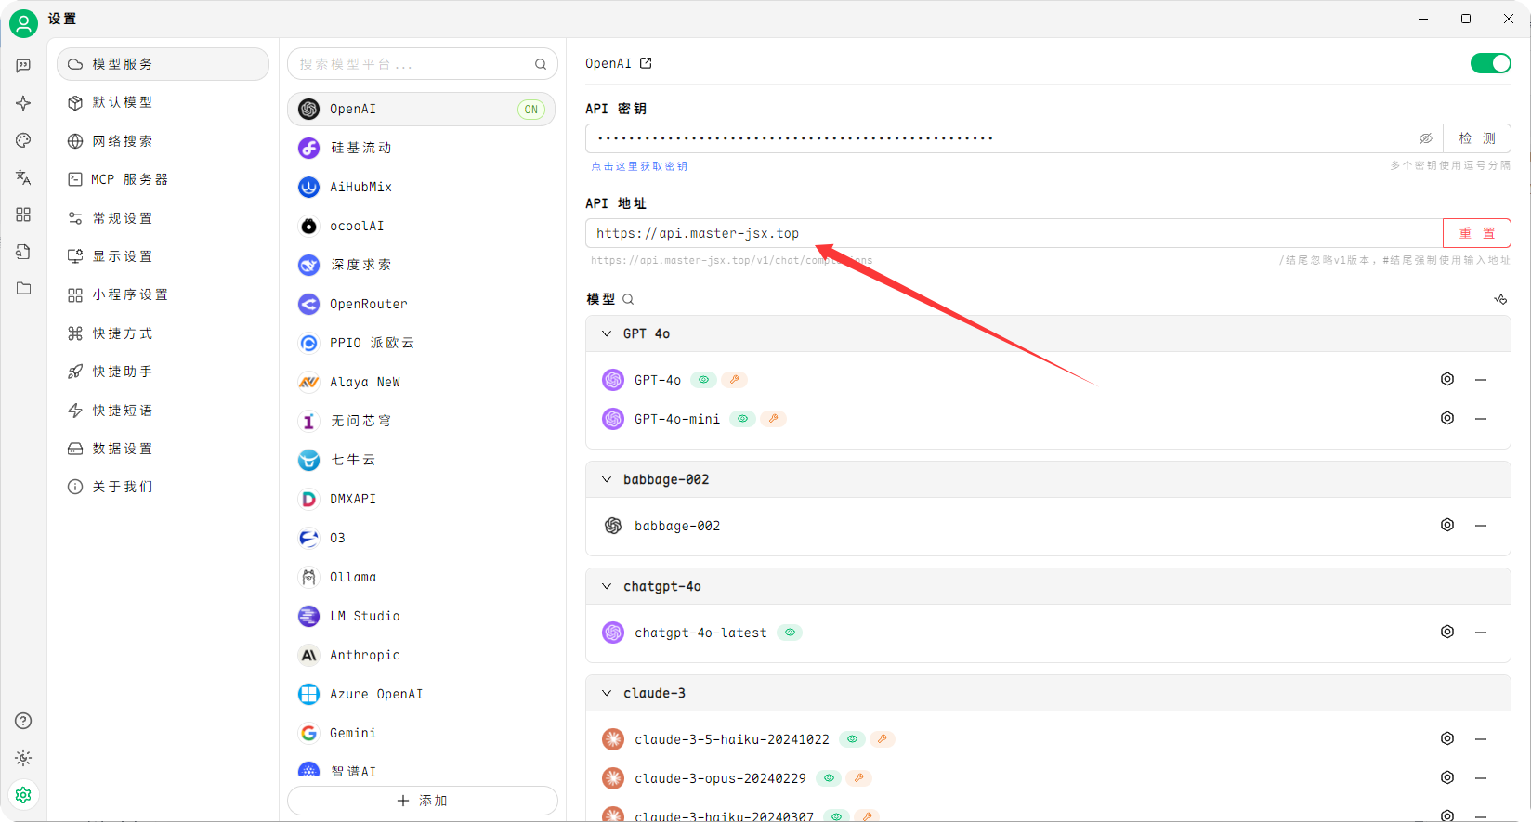Select the 硅基流动 provider

(422, 148)
